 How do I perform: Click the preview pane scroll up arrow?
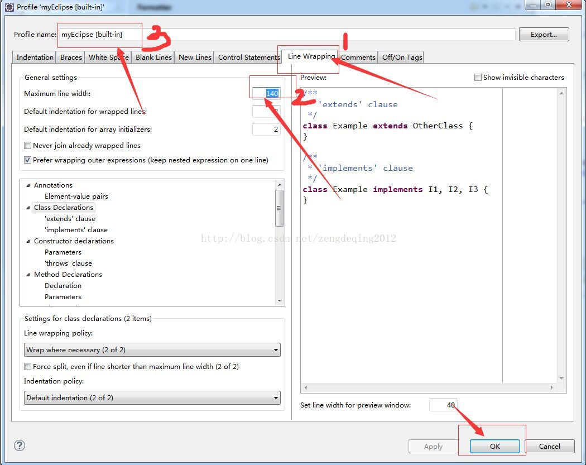(561, 93)
